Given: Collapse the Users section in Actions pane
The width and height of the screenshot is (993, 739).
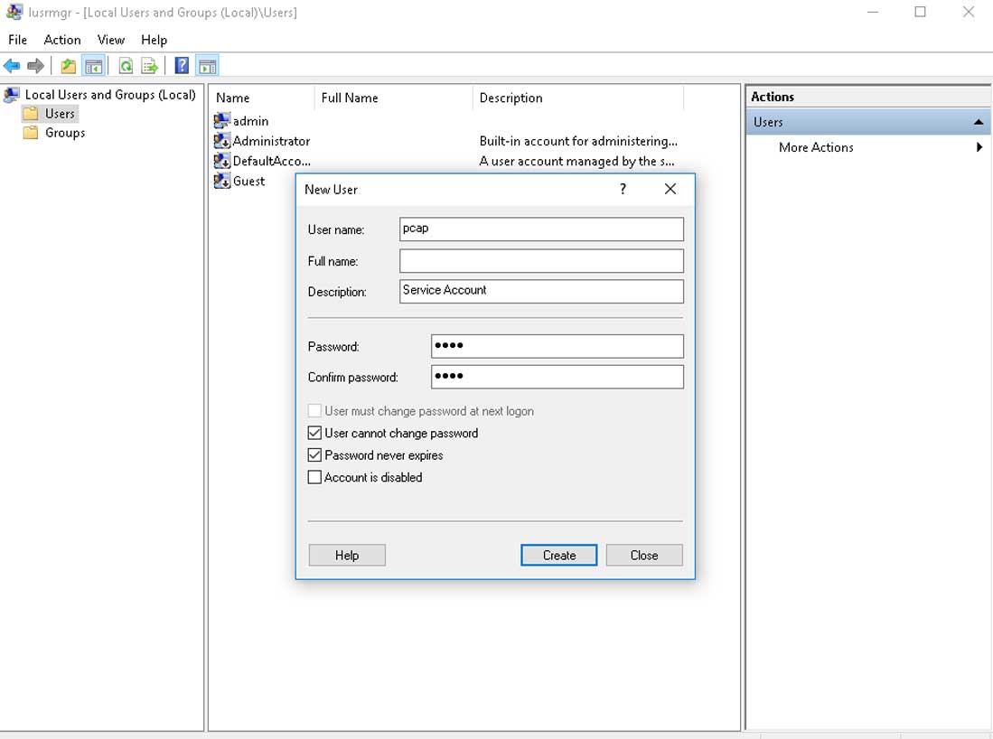Looking at the screenshot, I should coord(979,122).
